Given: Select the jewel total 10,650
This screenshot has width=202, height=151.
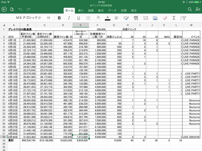Looking at the screenshot, I should coord(114,140).
